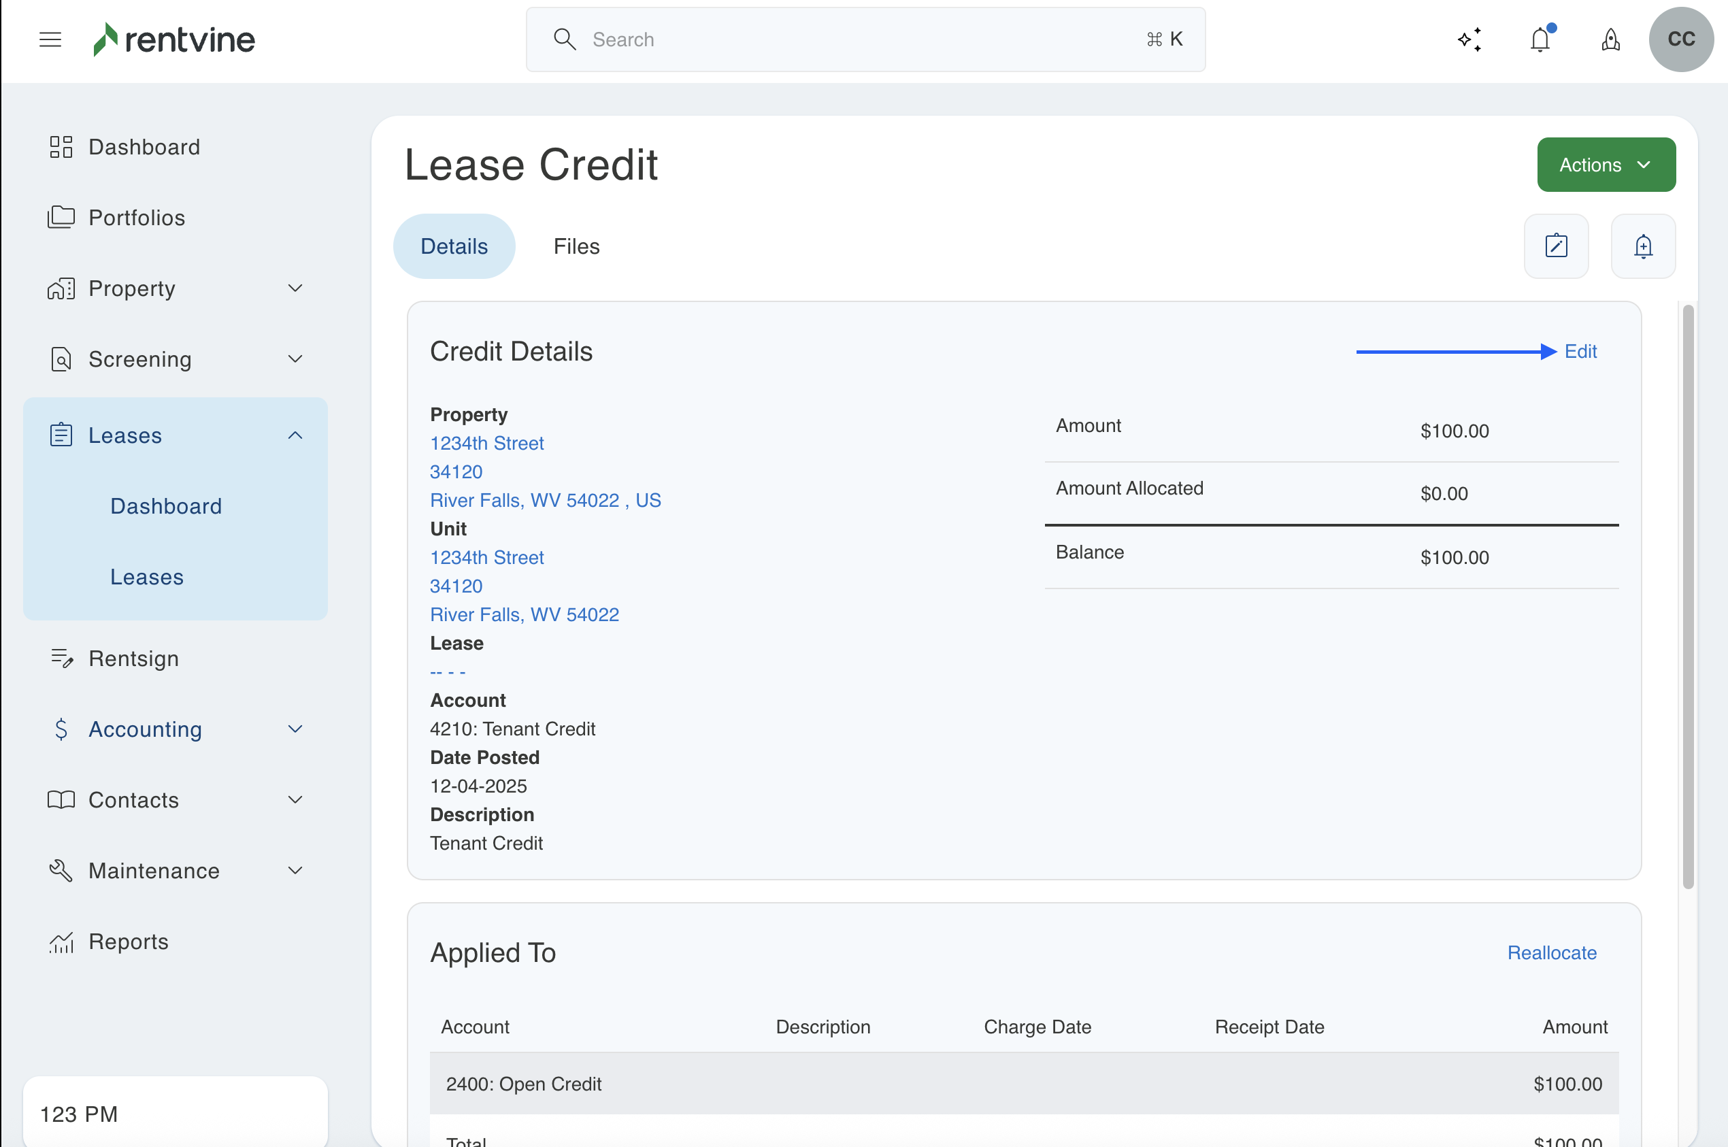Open the hamburger menu icon

pos(50,39)
